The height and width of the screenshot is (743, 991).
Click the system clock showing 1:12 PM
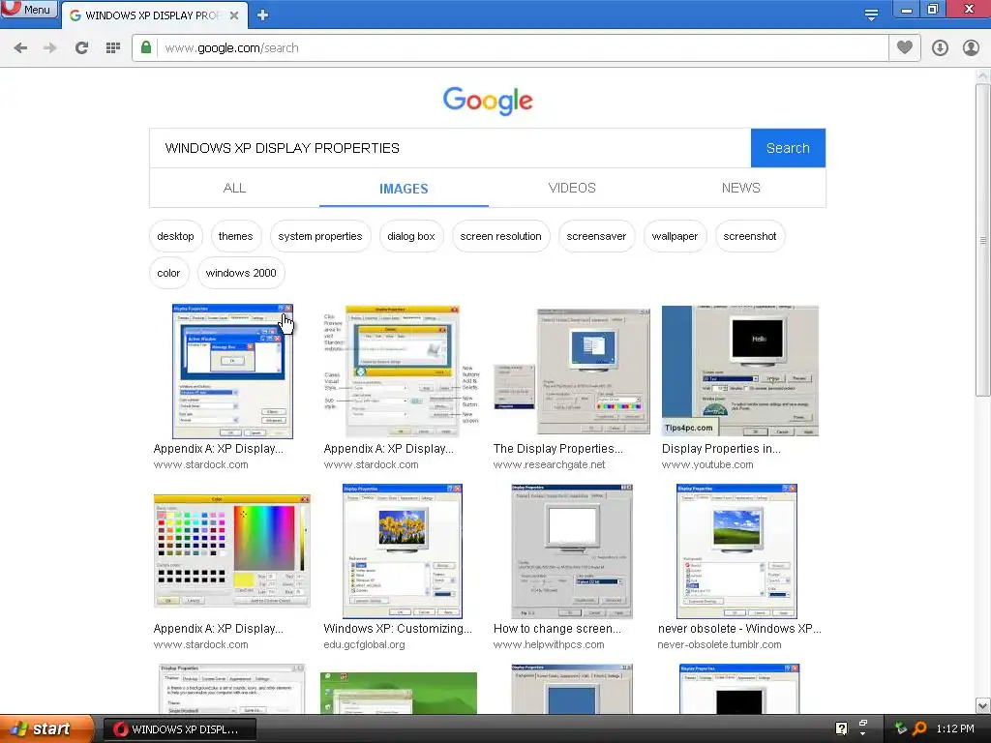pyautogui.click(x=955, y=728)
